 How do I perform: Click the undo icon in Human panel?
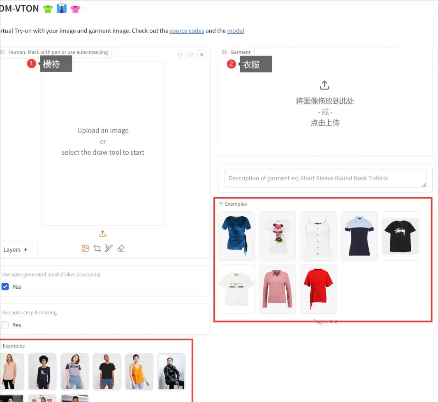[180, 54]
